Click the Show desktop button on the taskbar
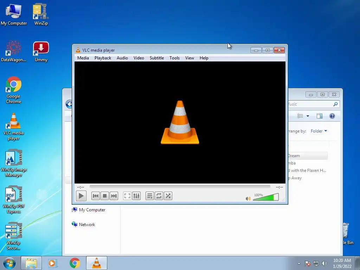360x270 pixels. [358, 263]
